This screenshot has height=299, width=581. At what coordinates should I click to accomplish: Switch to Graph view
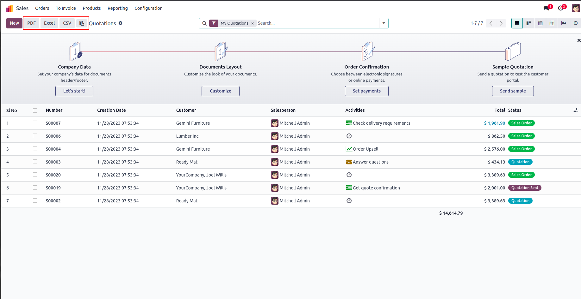(x=564, y=23)
